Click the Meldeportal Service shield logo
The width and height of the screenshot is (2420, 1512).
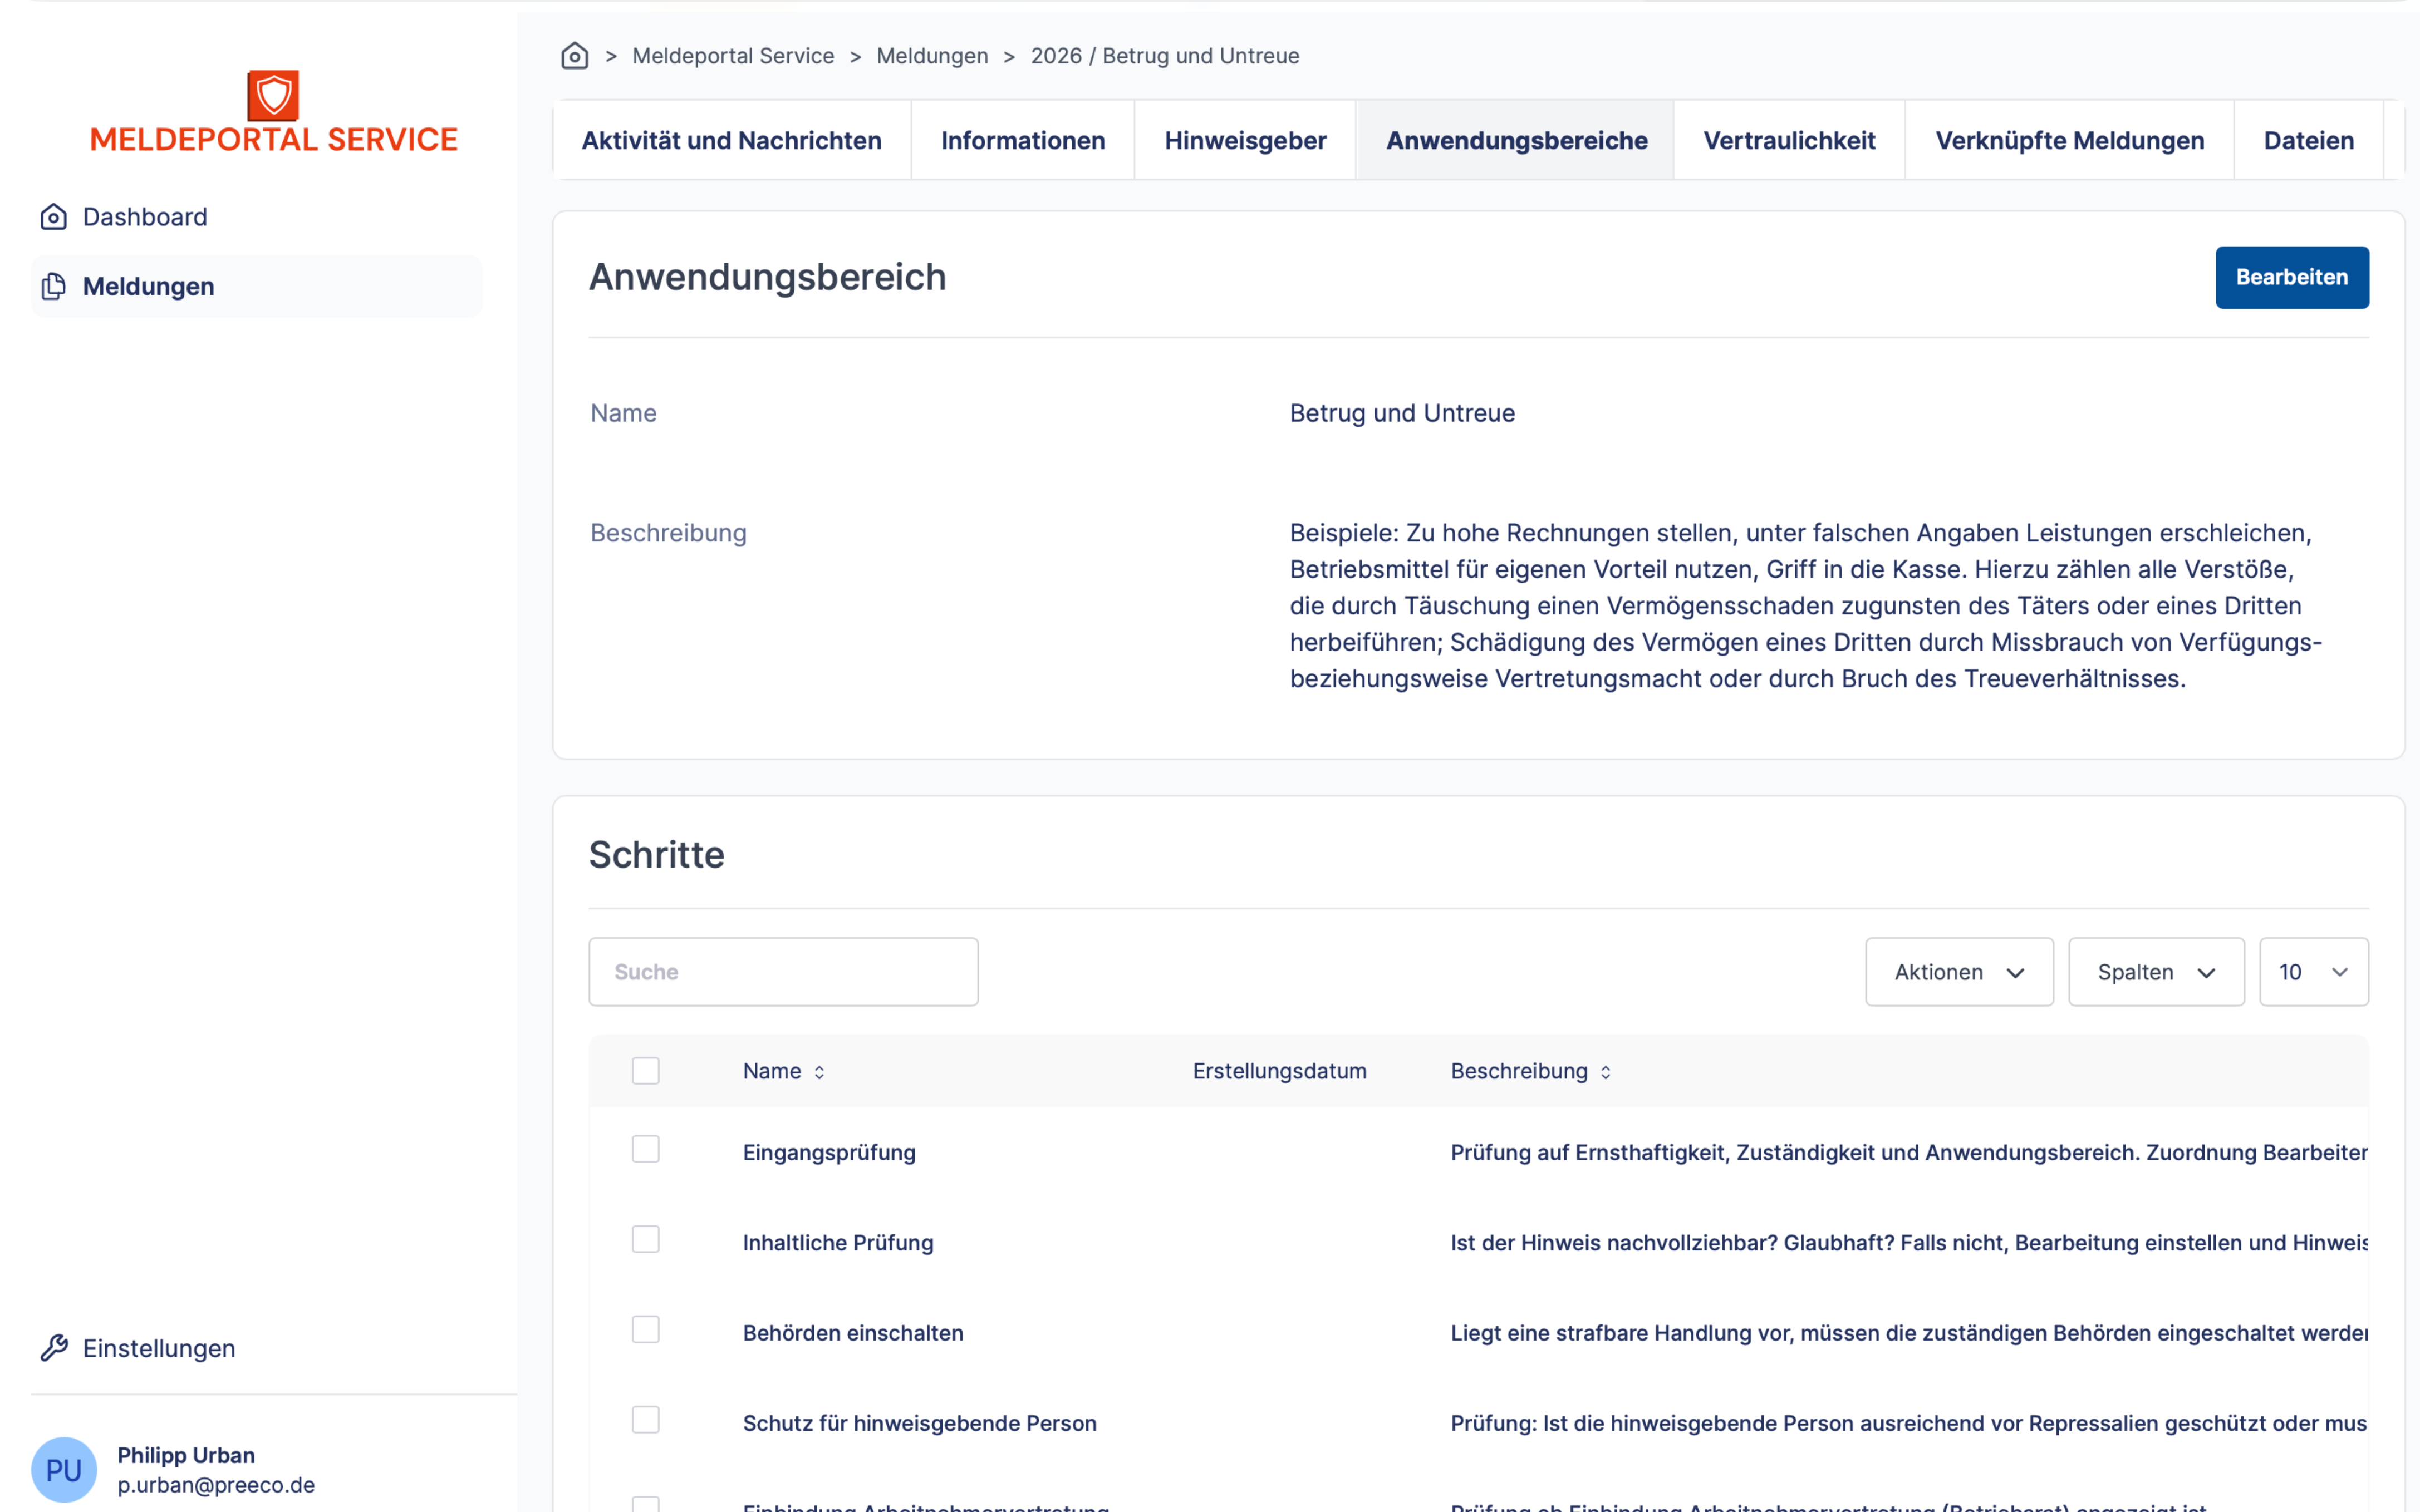click(273, 96)
